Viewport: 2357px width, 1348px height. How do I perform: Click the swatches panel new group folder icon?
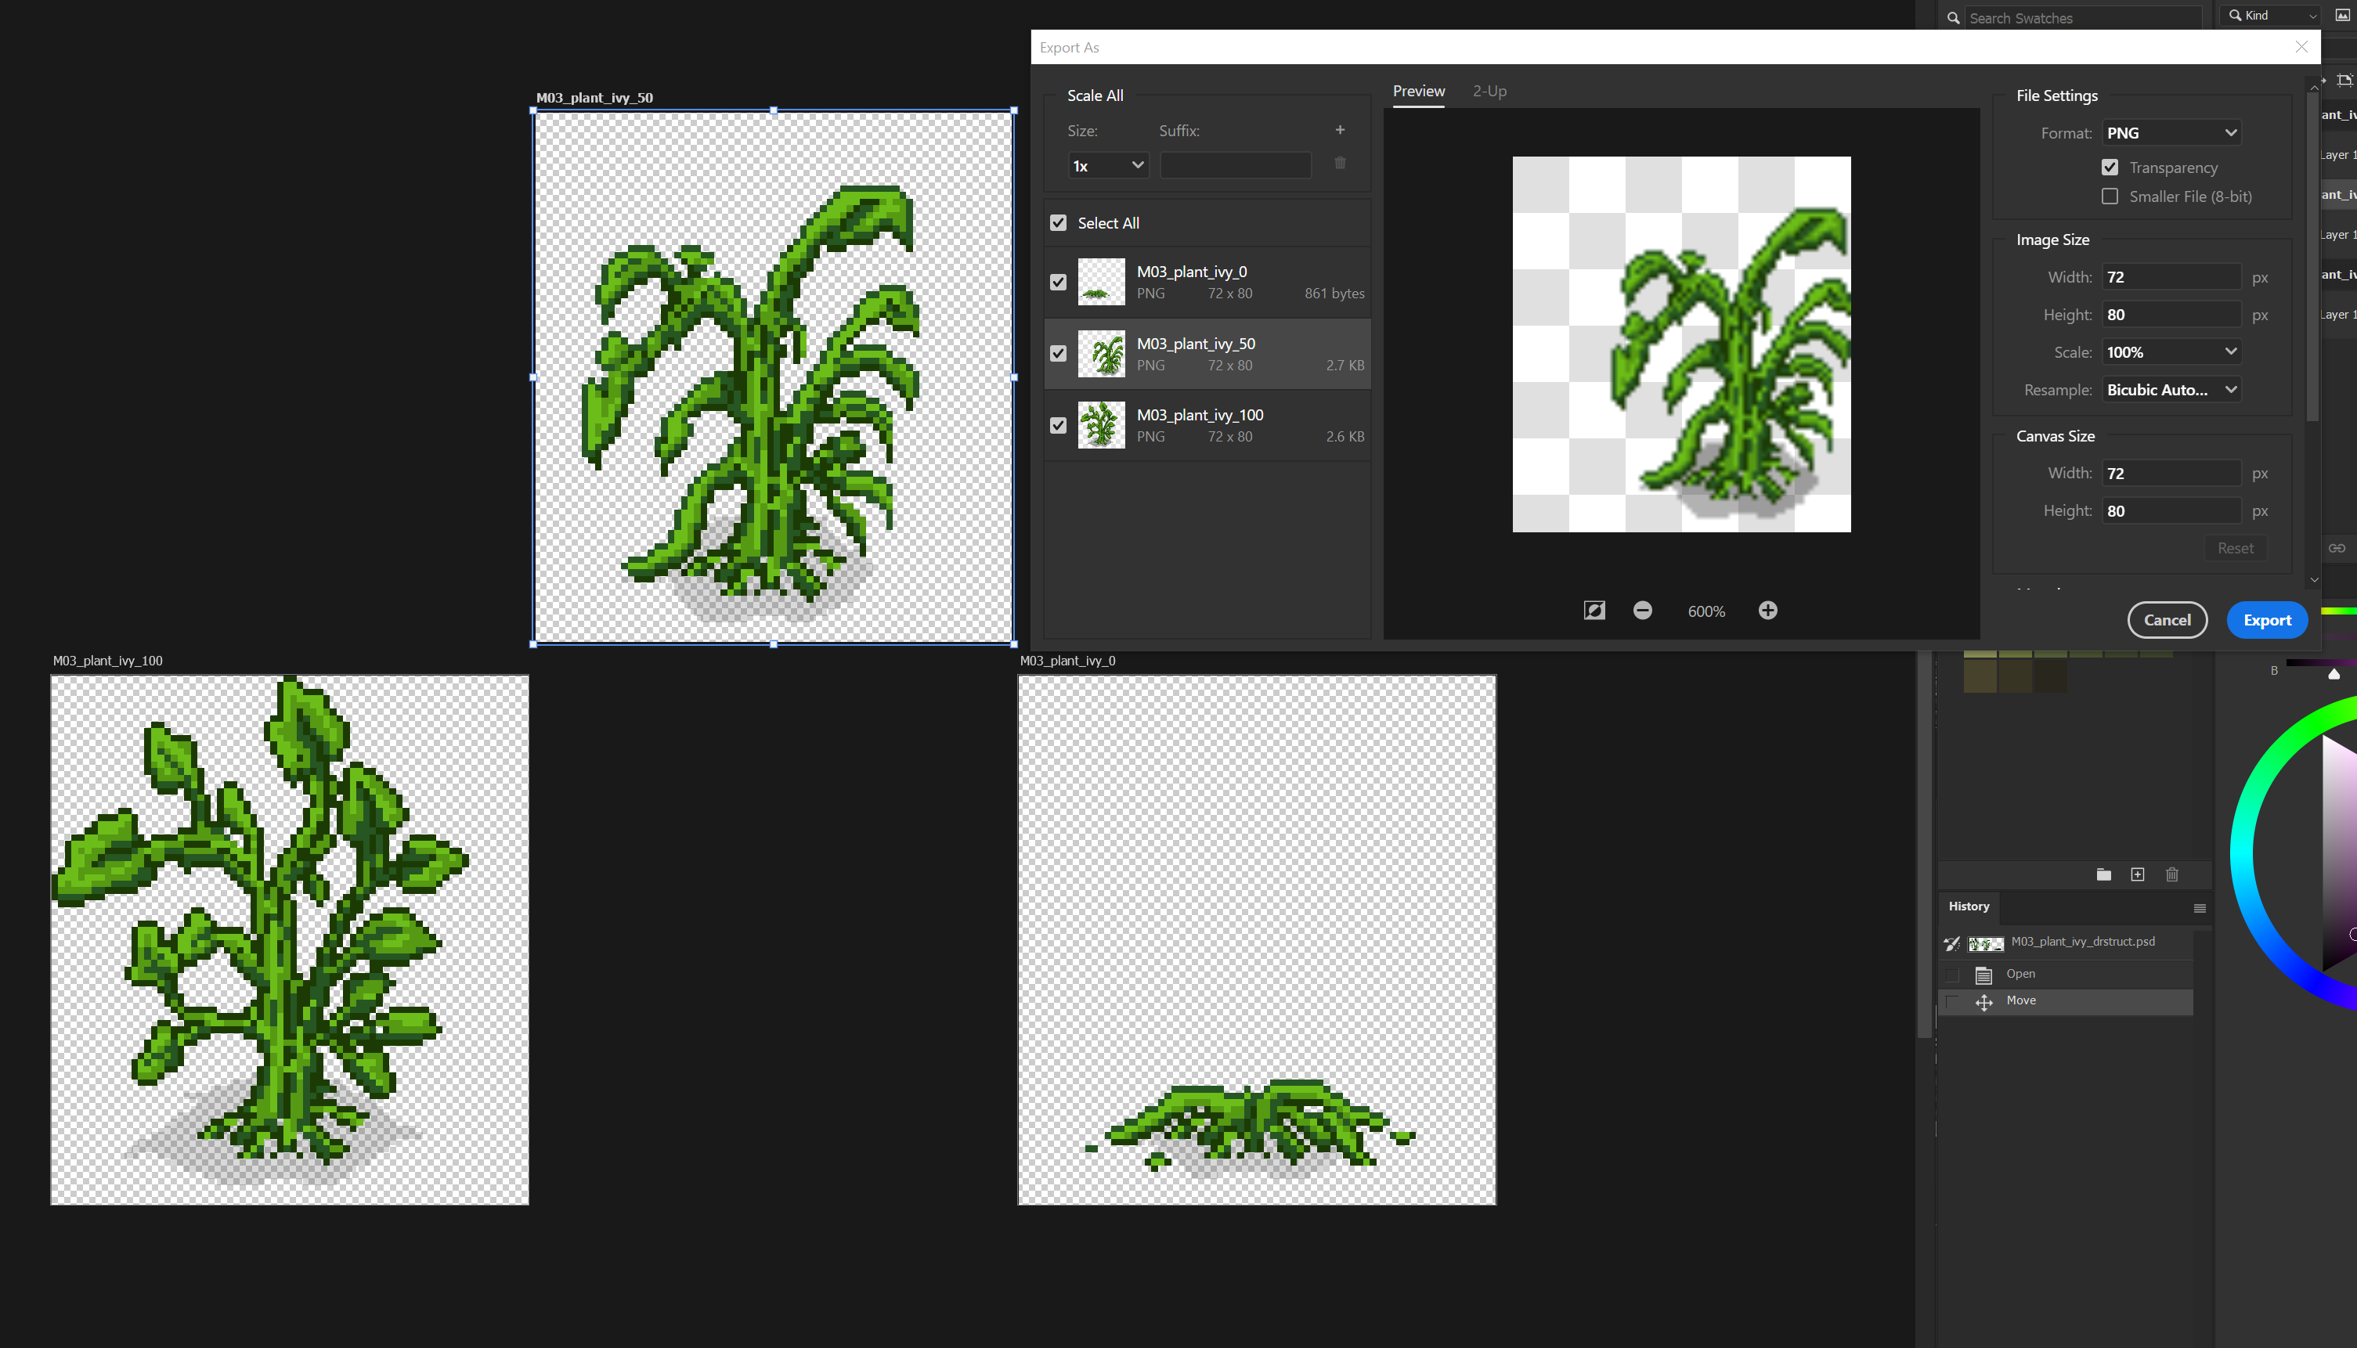pyautogui.click(x=2103, y=874)
